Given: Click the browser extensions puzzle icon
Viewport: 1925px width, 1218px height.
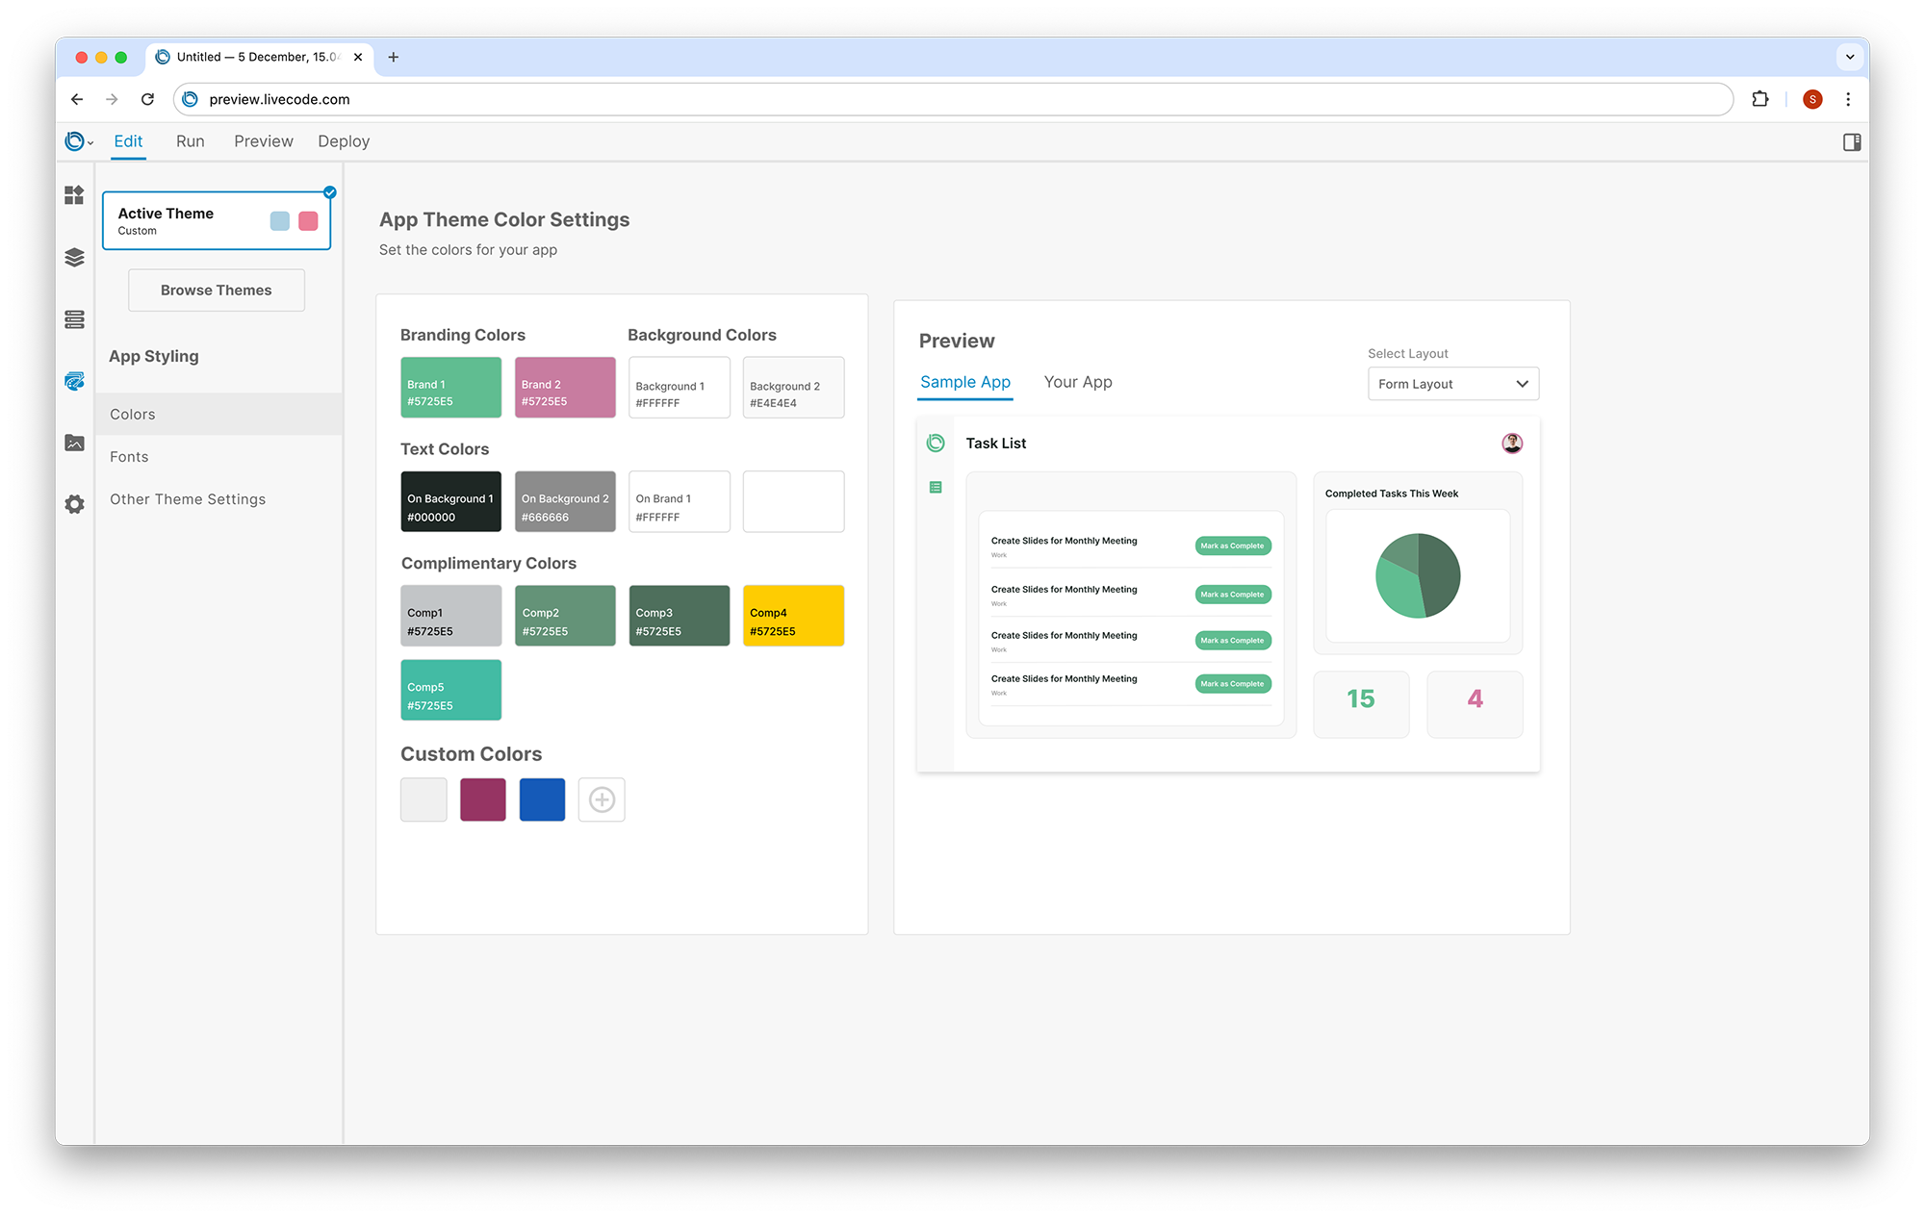Looking at the screenshot, I should pyautogui.click(x=1759, y=99).
